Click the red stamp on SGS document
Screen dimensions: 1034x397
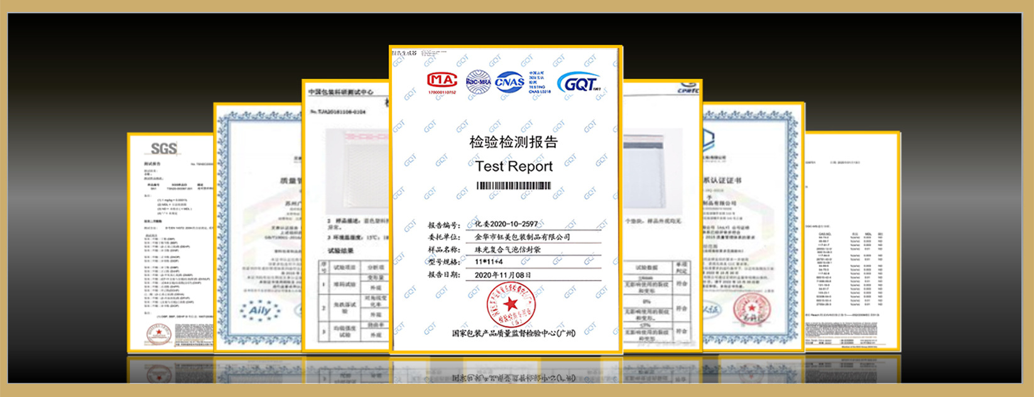(158, 334)
